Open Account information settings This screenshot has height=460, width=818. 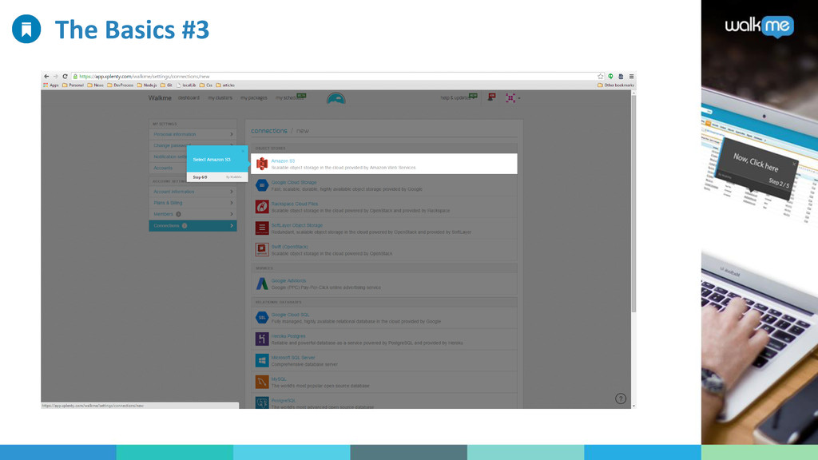(193, 192)
